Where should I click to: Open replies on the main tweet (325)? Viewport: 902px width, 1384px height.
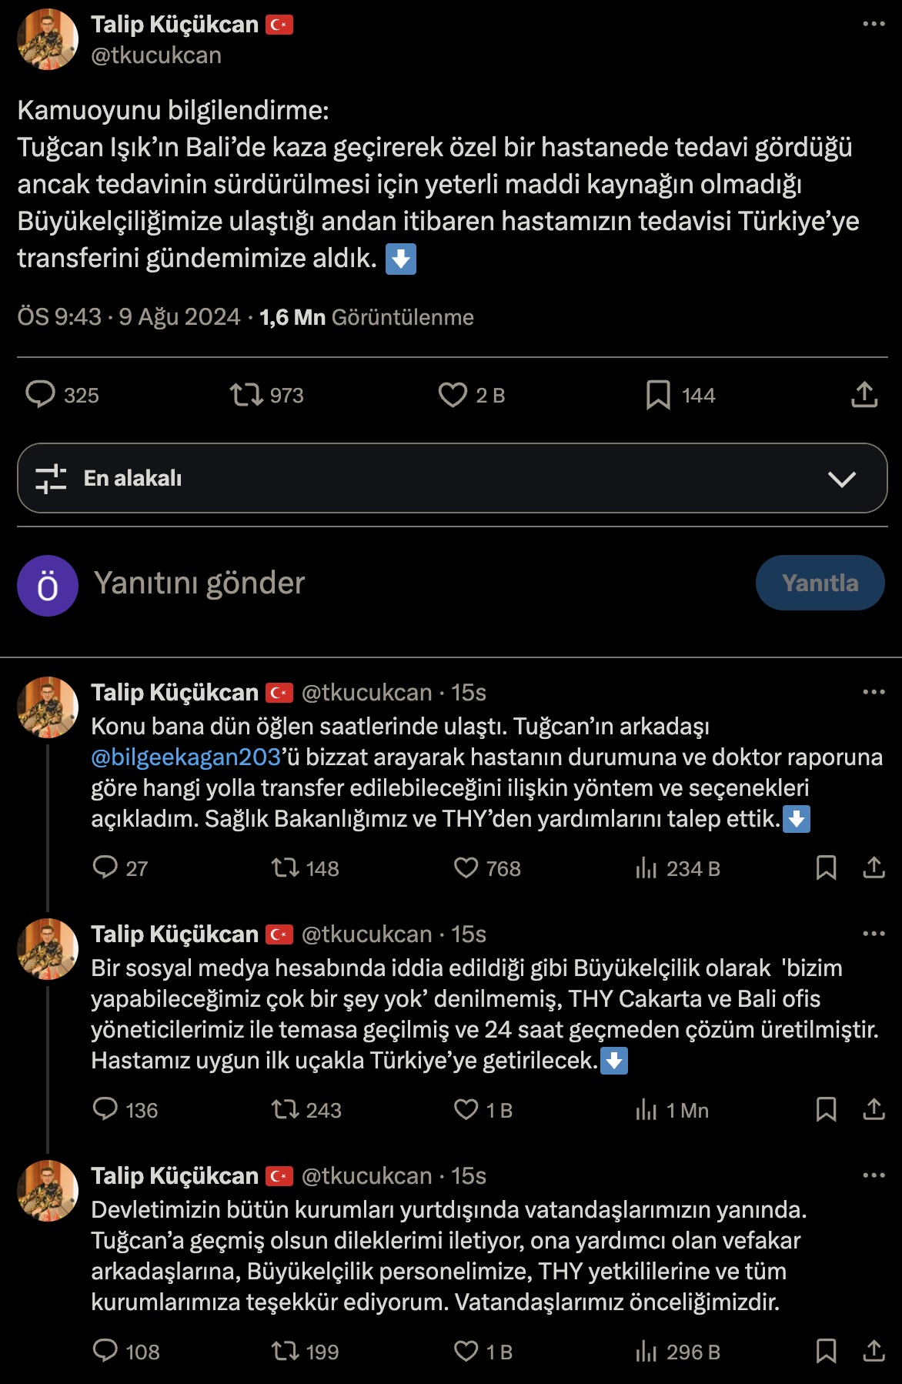(x=41, y=395)
